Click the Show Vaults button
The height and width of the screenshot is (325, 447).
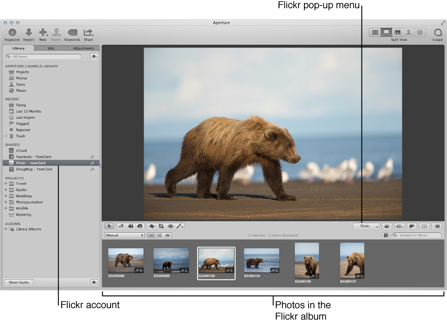[19, 282]
